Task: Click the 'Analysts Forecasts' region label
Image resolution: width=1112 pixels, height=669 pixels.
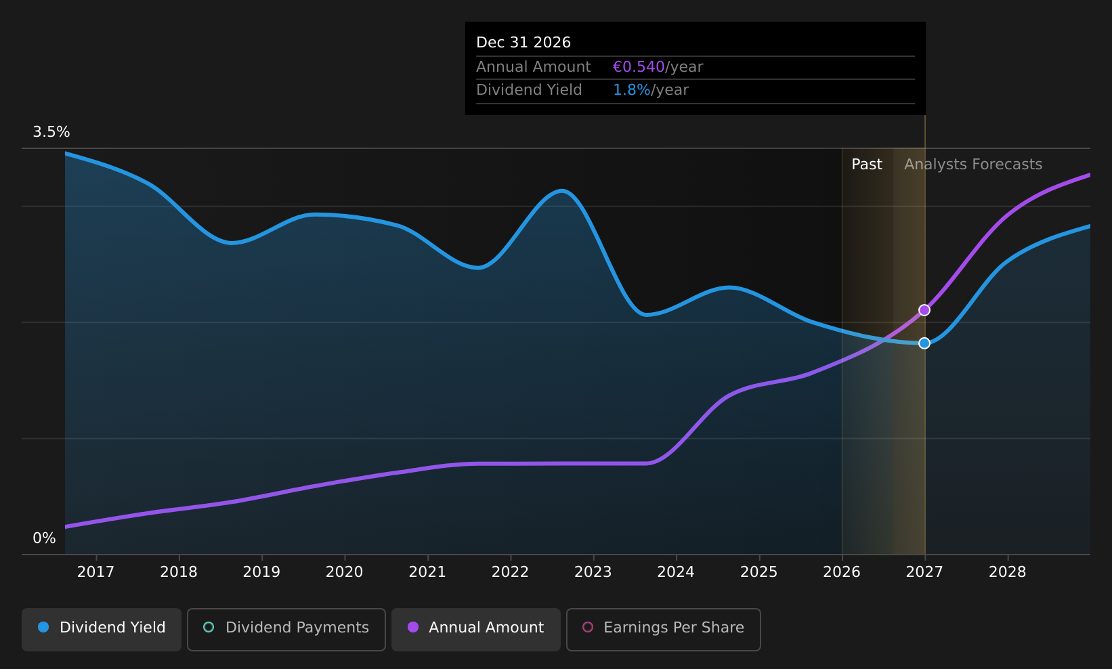Action: pos(973,165)
